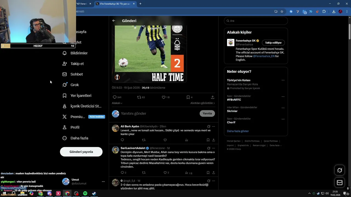Share SariLacivertAdalet's comment
351x197 pixels.
214,173
